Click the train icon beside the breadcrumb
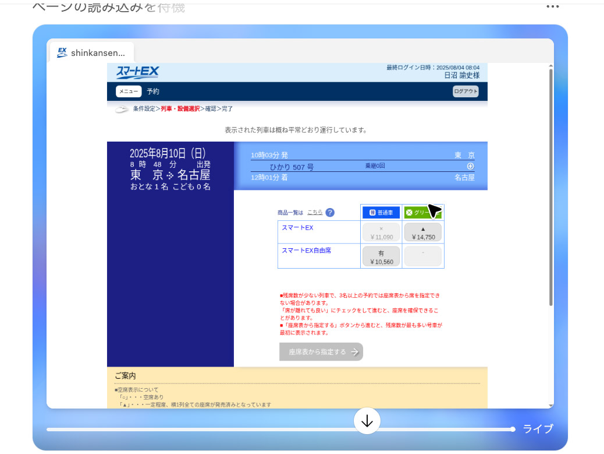Image resolution: width=604 pixels, height=454 pixels. (121, 108)
